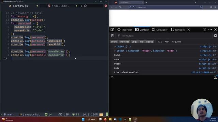Switch to the Console tab

142,30
